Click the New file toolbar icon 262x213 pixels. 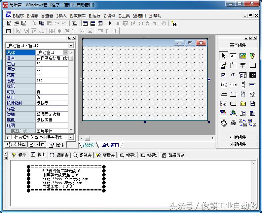tap(9, 23)
